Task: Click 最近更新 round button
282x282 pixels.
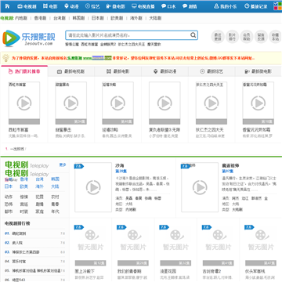Action: click(x=218, y=37)
